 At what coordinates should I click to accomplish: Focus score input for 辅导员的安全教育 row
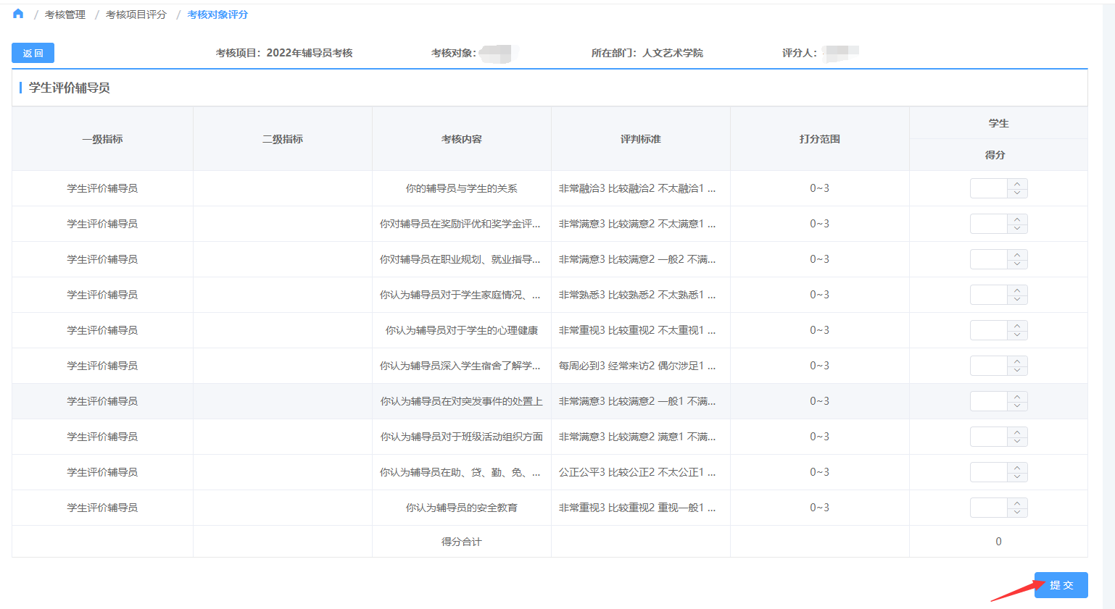click(x=989, y=508)
